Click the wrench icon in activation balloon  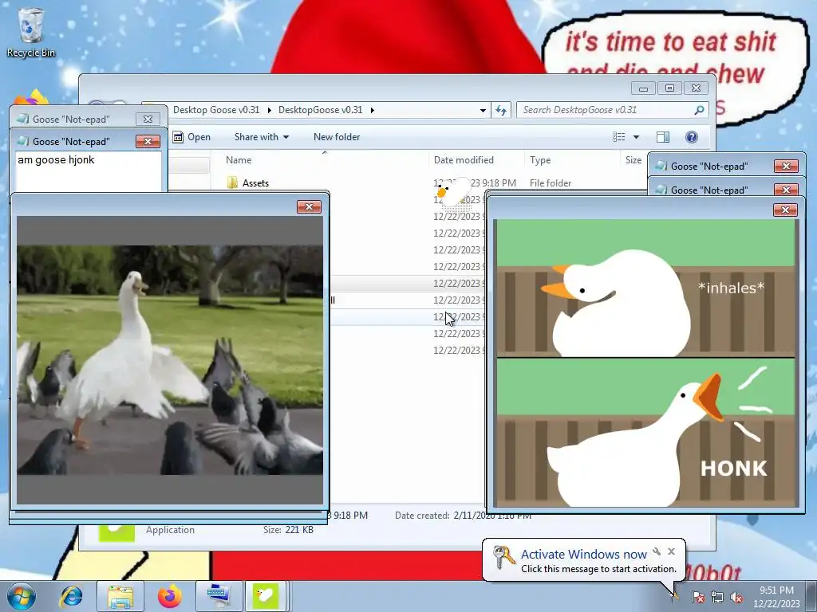point(657,551)
